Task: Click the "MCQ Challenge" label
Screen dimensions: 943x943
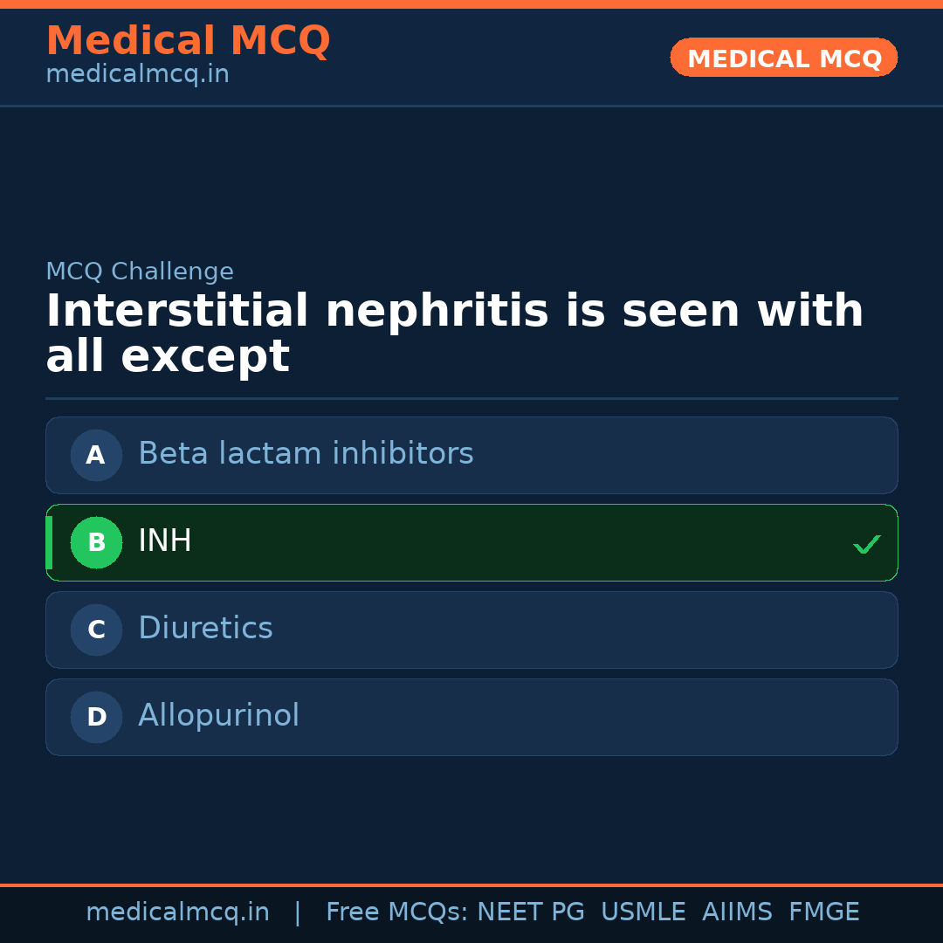Action: pos(140,272)
